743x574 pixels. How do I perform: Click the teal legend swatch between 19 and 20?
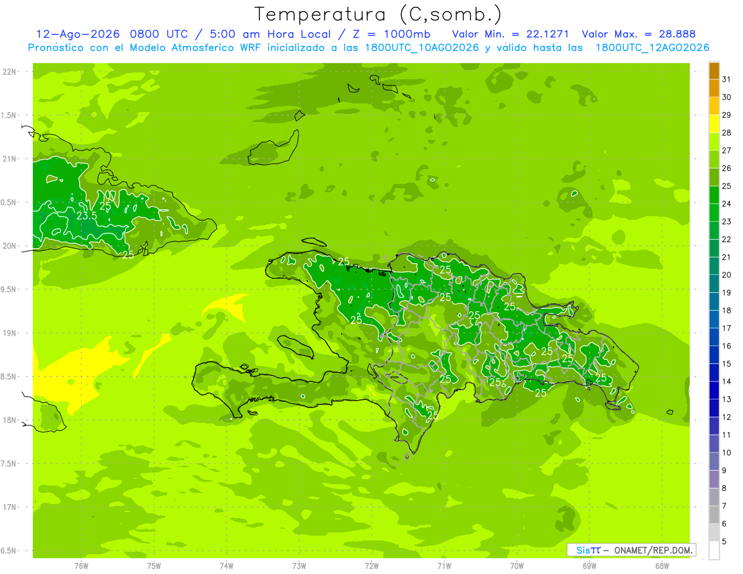click(714, 284)
